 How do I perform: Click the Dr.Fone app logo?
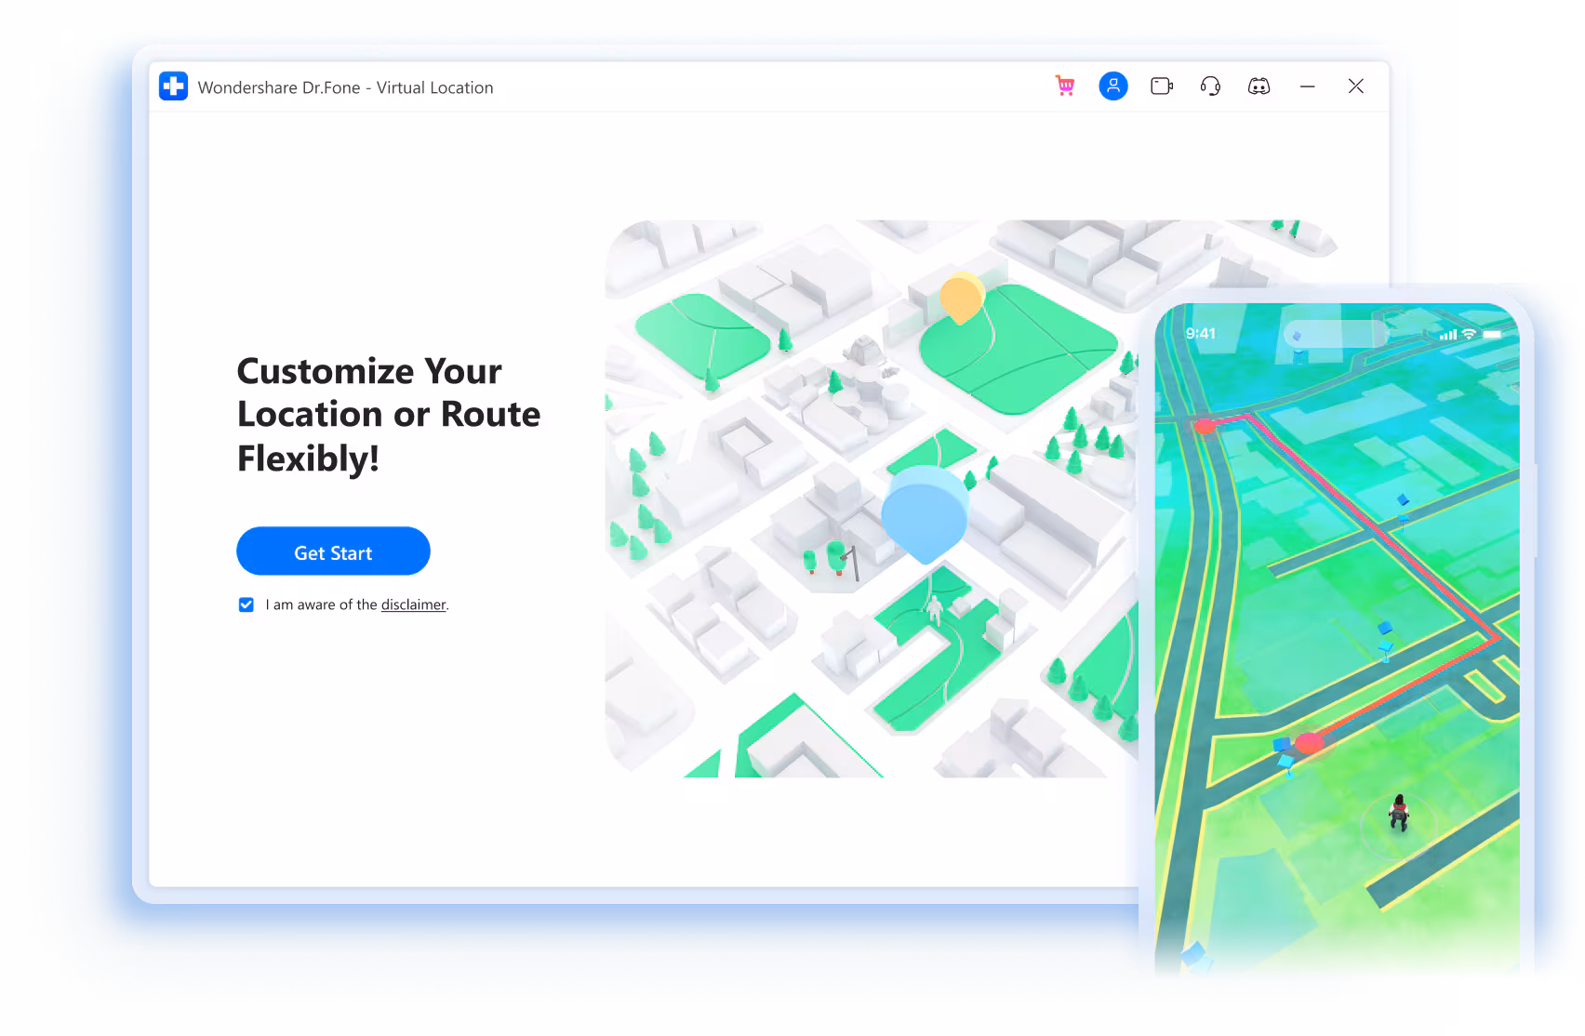coord(171,86)
